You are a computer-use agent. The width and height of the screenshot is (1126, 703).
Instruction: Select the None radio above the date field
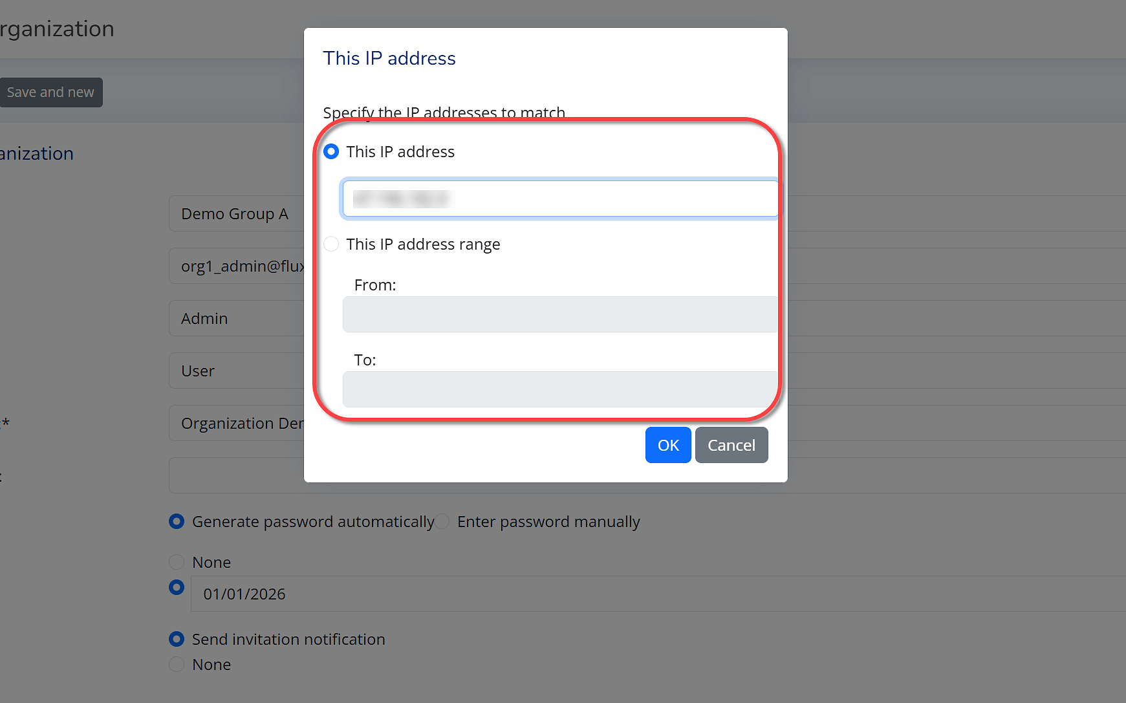coord(177,562)
